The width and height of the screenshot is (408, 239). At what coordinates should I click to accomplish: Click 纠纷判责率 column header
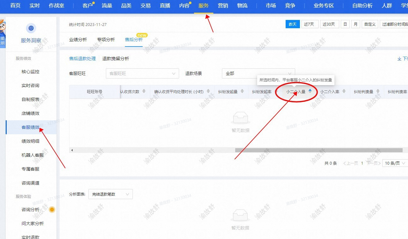(397, 92)
